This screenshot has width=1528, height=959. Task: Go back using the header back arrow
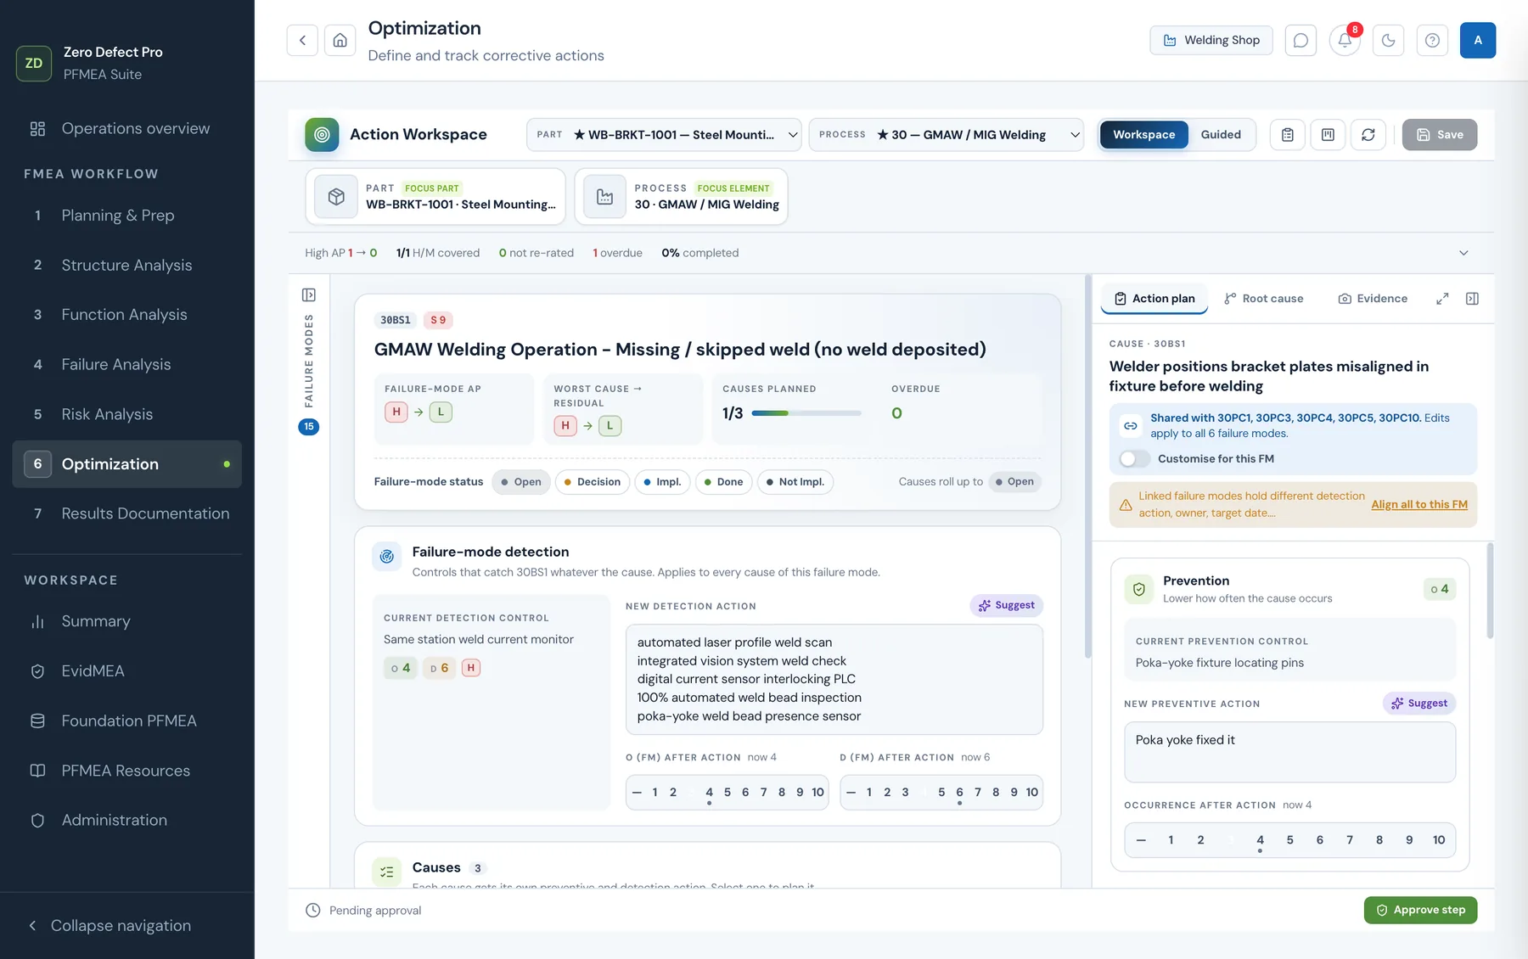(x=302, y=40)
